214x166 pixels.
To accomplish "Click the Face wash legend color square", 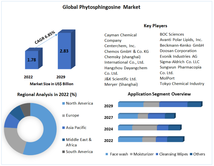I will pyautogui.click(x=107, y=154).
